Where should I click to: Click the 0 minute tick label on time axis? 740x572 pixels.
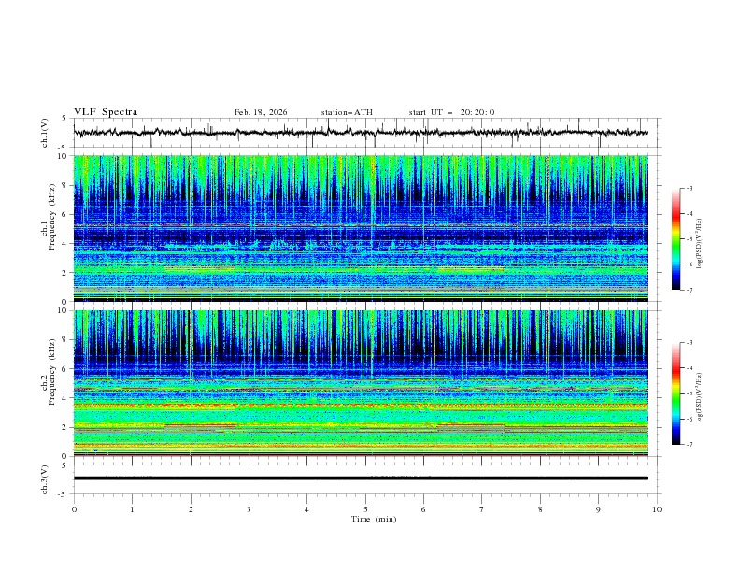75,508
